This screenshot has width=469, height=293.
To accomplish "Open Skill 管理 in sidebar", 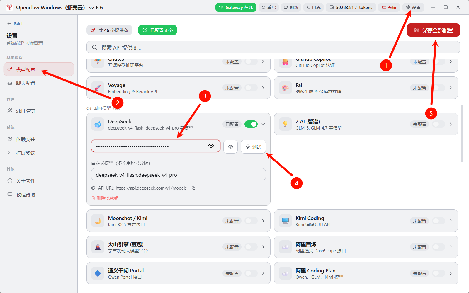I will [x=39, y=111].
